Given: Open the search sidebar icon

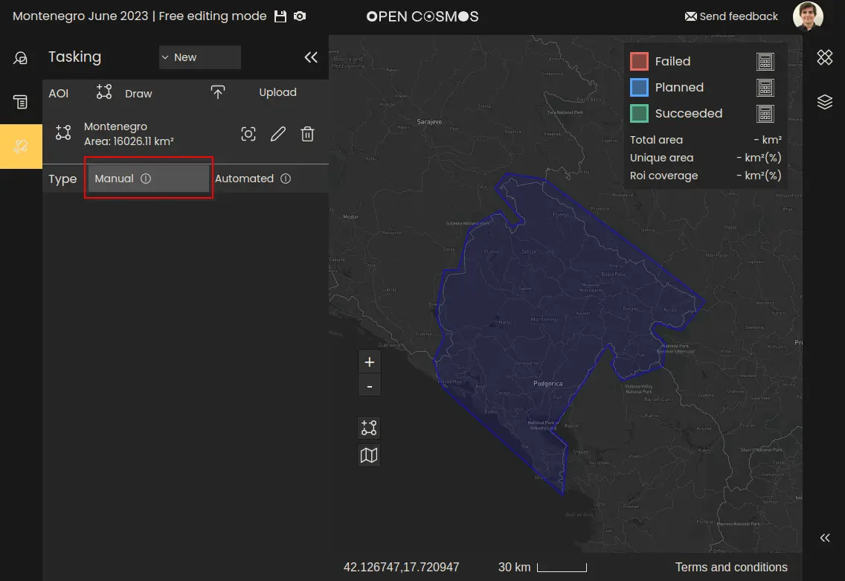Looking at the screenshot, I should pyautogui.click(x=21, y=58).
